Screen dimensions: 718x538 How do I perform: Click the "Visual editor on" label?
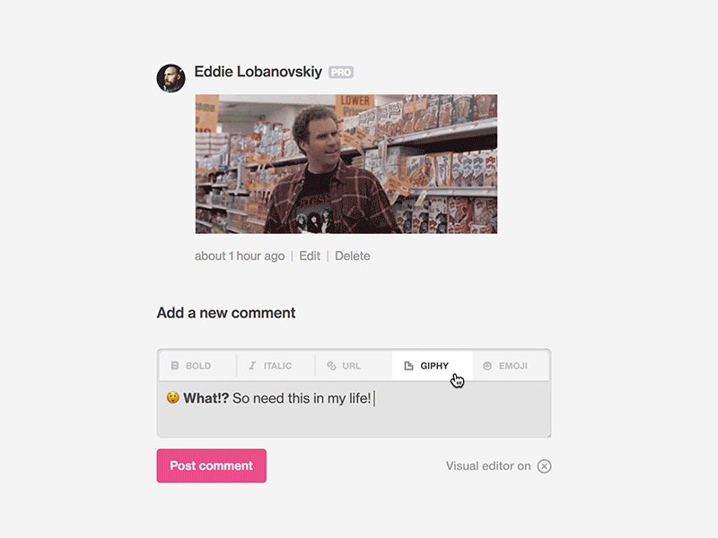(487, 466)
